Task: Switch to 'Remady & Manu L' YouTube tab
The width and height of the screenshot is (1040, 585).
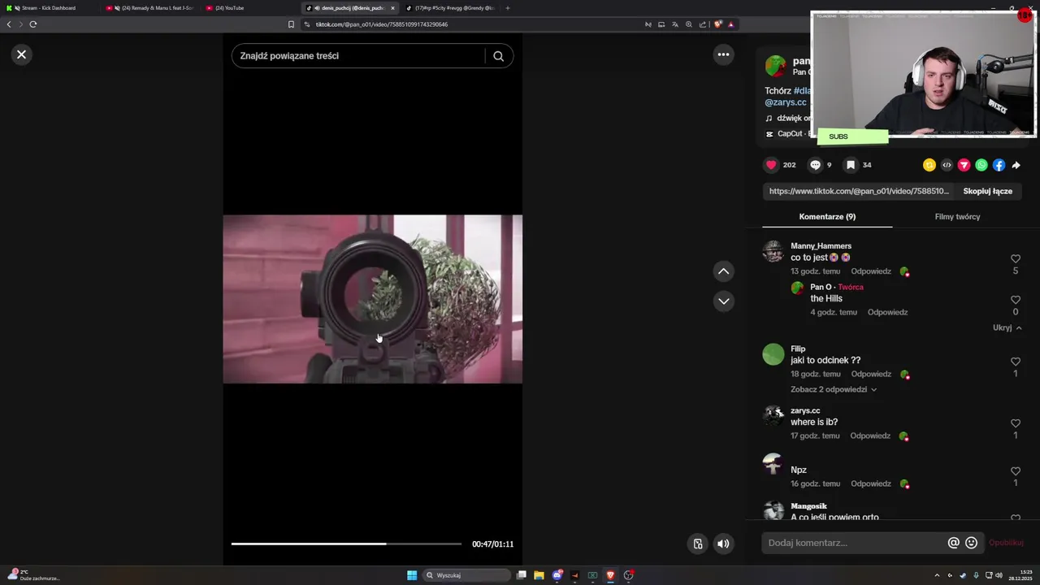Action: click(x=151, y=8)
